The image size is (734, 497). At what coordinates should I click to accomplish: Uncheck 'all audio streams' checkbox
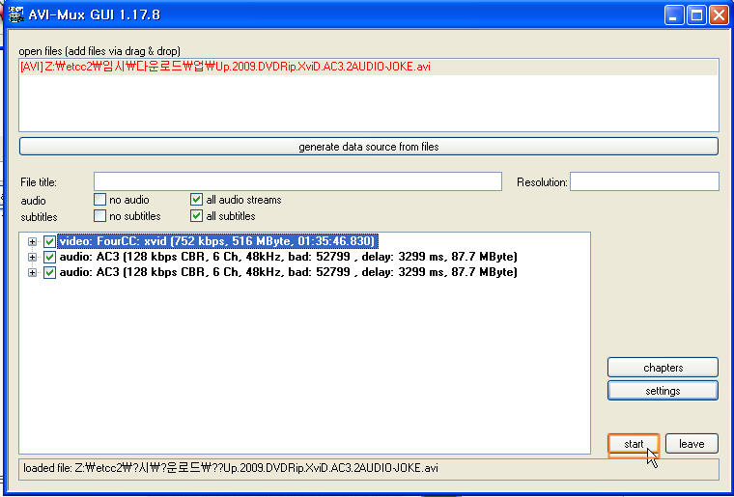click(x=196, y=200)
